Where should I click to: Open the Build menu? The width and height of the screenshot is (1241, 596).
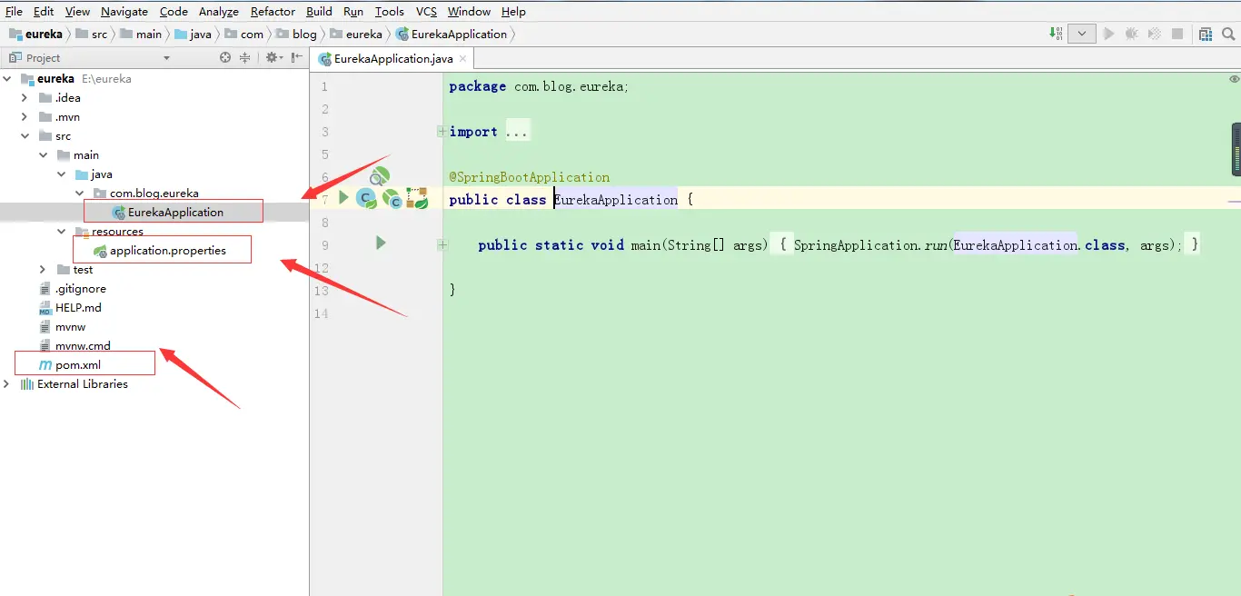tap(319, 11)
